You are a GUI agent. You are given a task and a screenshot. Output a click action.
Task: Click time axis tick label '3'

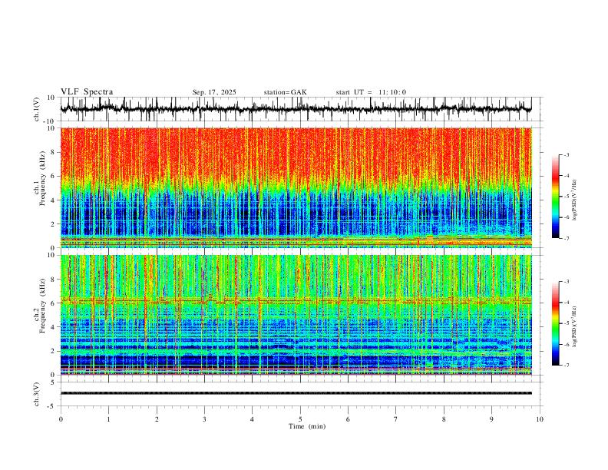(204, 419)
